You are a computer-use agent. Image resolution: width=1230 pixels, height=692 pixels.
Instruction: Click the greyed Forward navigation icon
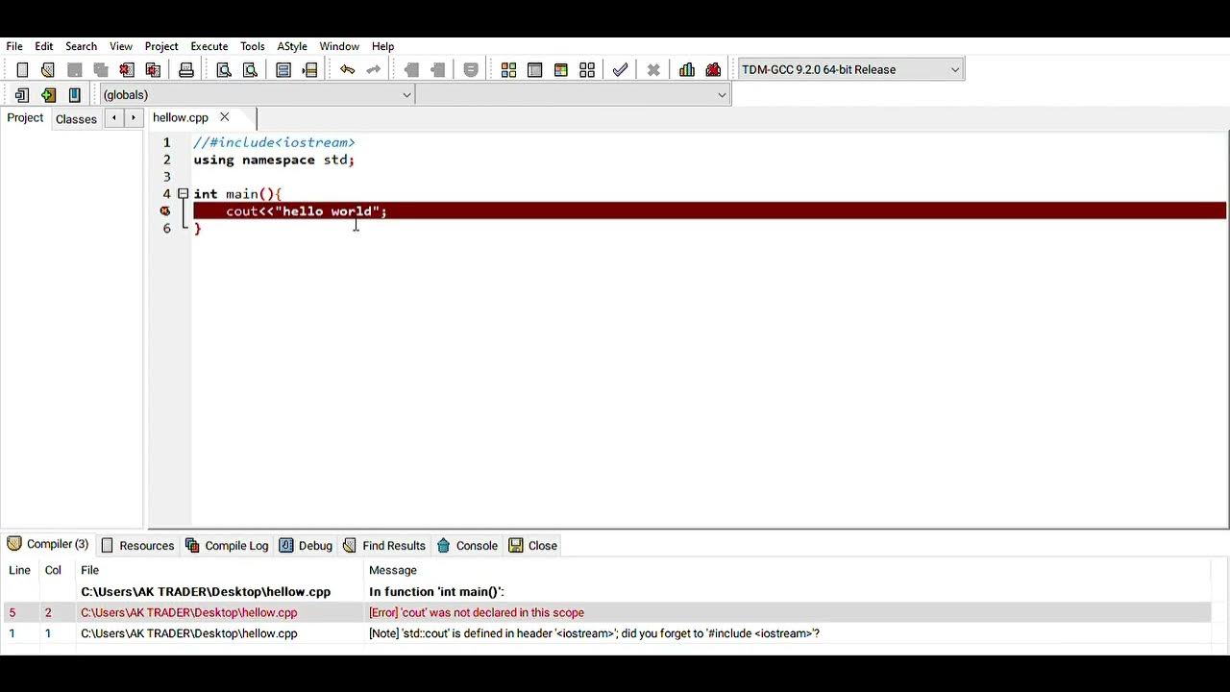point(437,69)
